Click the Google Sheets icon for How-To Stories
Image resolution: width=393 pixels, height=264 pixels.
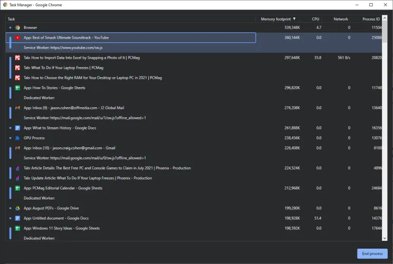(17, 88)
